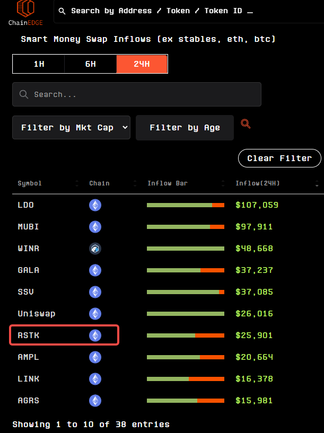Click the $26,016 inflow value
Viewport: 324px width, 433px height.
tap(254, 314)
